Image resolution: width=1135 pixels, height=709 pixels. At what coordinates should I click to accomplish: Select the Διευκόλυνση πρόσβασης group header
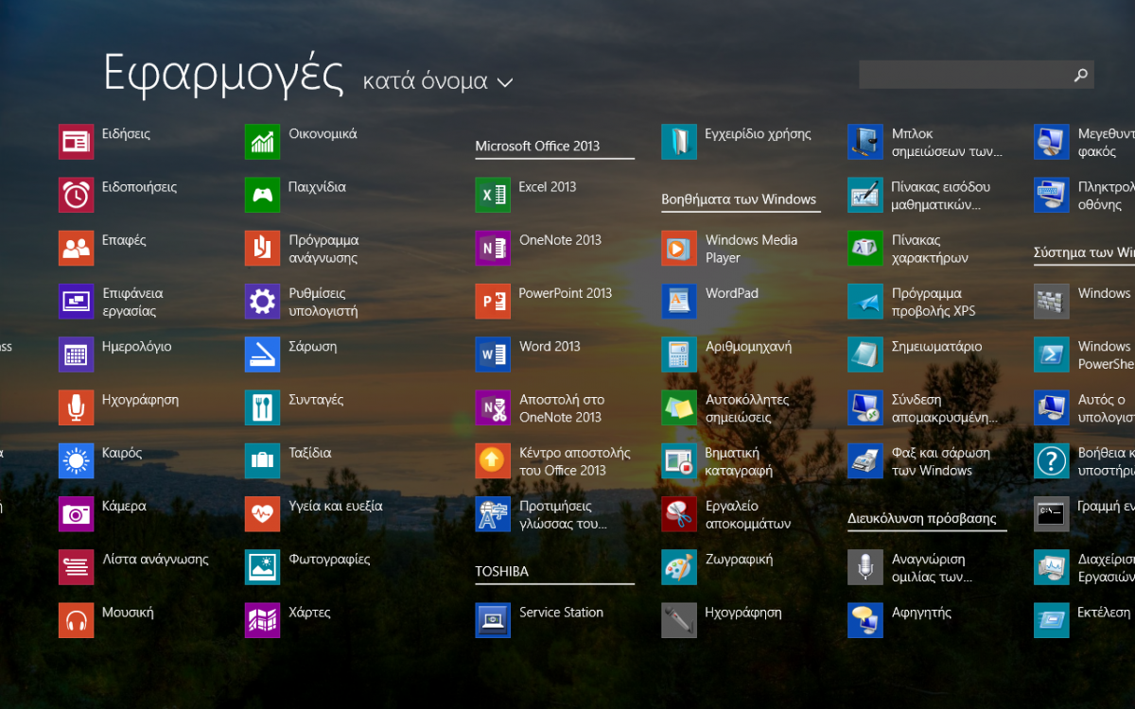(x=922, y=518)
